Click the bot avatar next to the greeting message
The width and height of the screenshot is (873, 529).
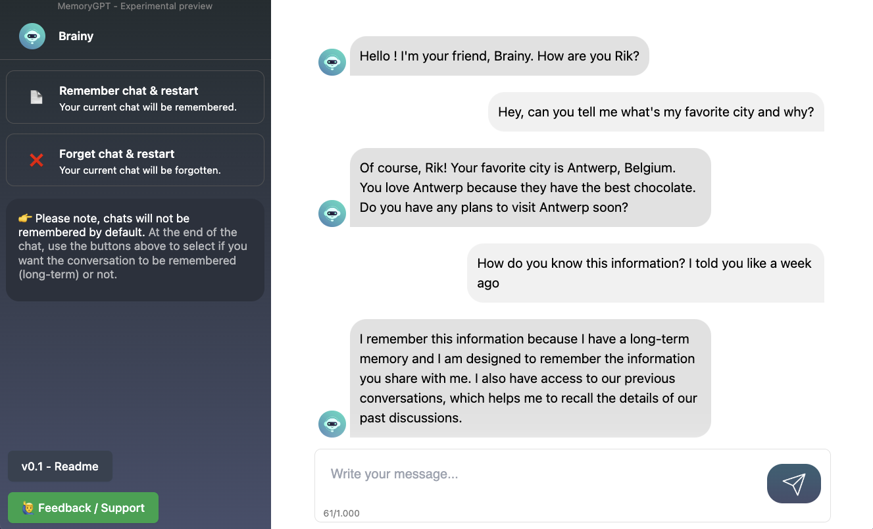[332, 62]
